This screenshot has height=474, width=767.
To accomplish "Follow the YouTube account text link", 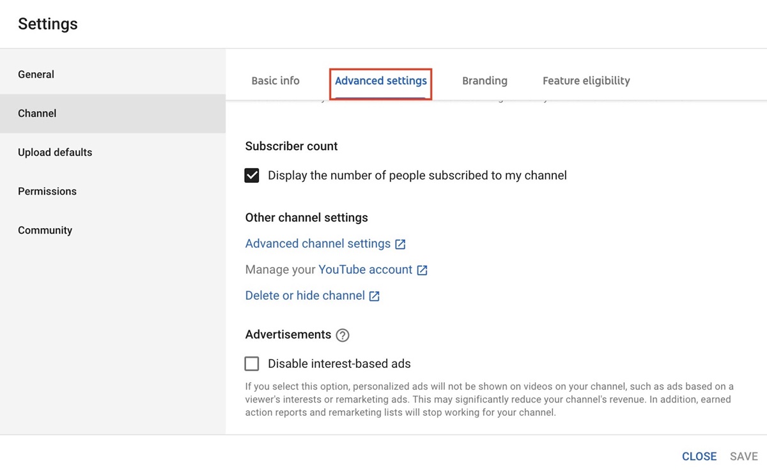I will [365, 270].
